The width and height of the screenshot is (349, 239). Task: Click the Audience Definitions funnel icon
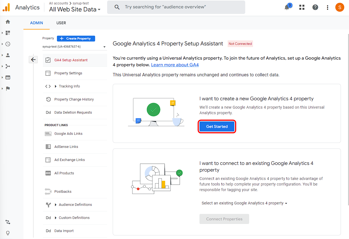click(48, 205)
